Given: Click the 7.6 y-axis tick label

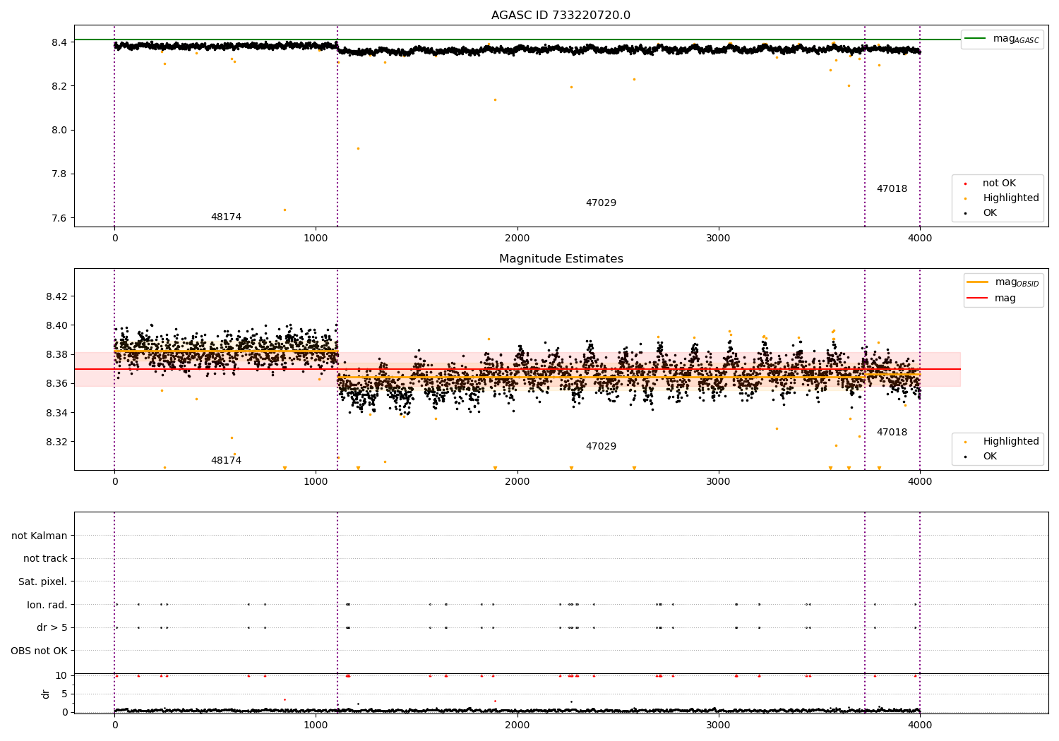Looking at the screenshot, I should pyautogui.click(x=59, y=218).
